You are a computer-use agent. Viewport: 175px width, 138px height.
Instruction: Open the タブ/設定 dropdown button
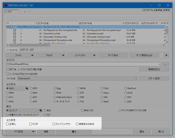[20, 132]
